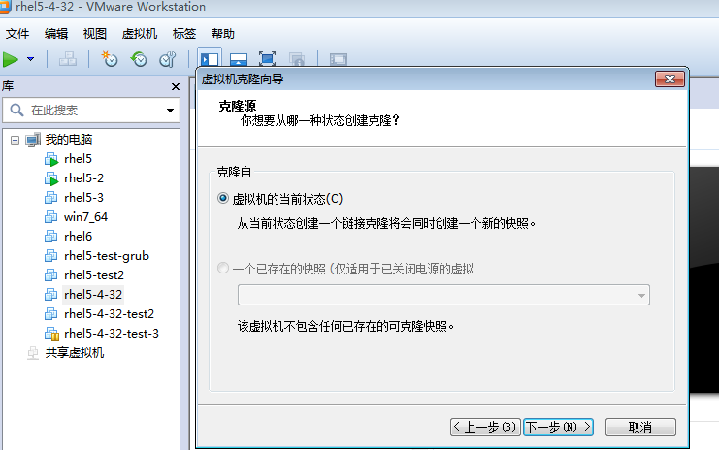Select the 一个已存在的快照 radio option
The width and height of the screenshot is (719, 450).
coord(223,268)
